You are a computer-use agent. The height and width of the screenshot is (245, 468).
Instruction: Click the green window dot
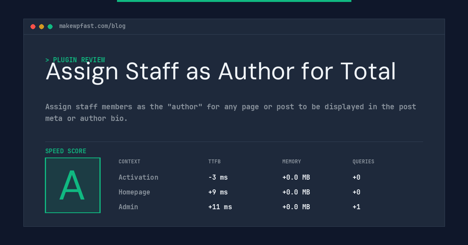pyautogui.click(x=50, y=26)
